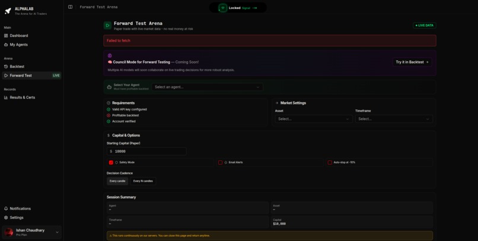Image resolution: width=478 pixels, height=241 pixels.
Task: Click the Notifications bell icon
Action: pyautogui.click(x=6, y=209)
